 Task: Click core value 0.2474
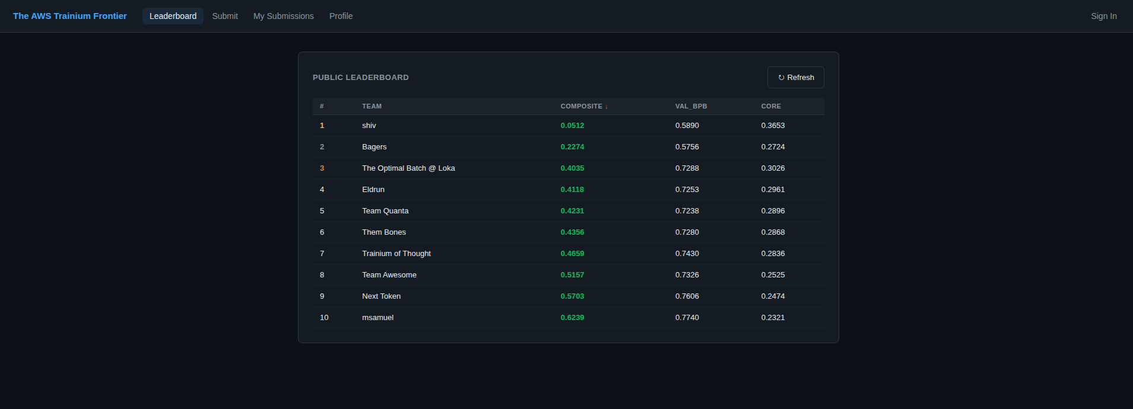[x=773, y=296]
